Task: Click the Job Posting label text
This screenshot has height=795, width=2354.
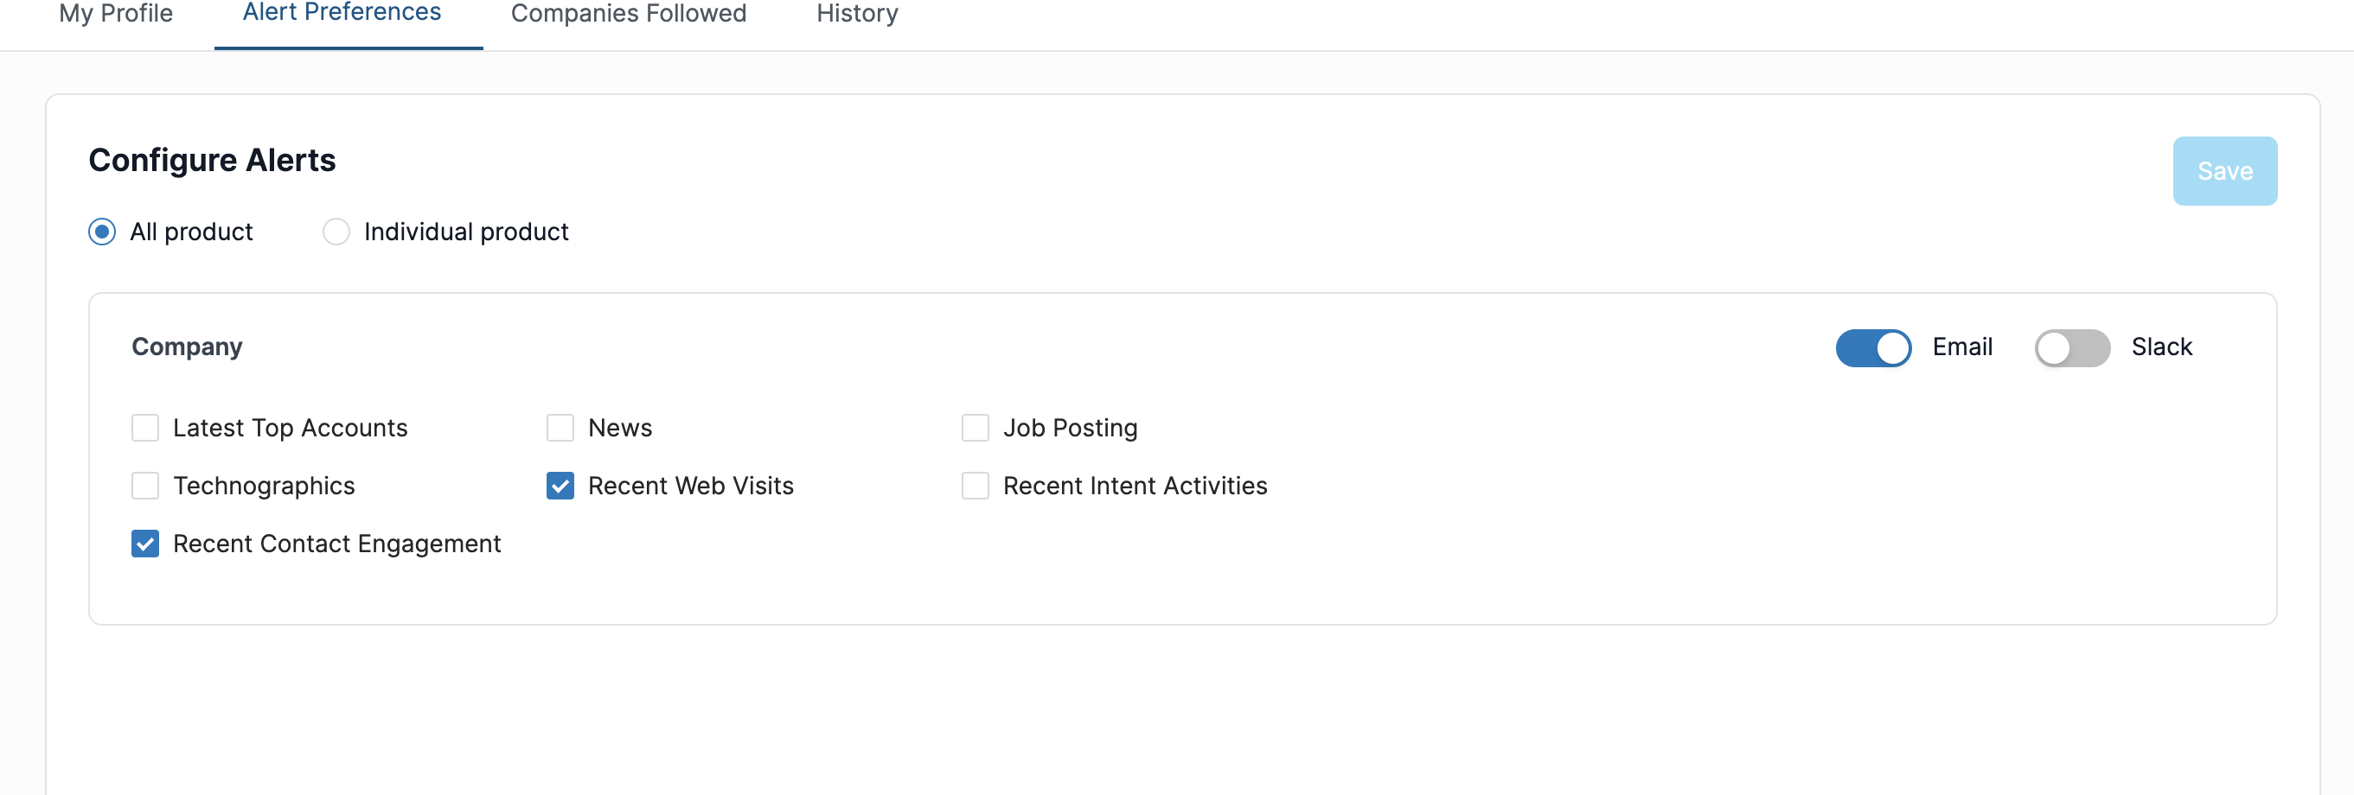Action: tap(1070, 428)
